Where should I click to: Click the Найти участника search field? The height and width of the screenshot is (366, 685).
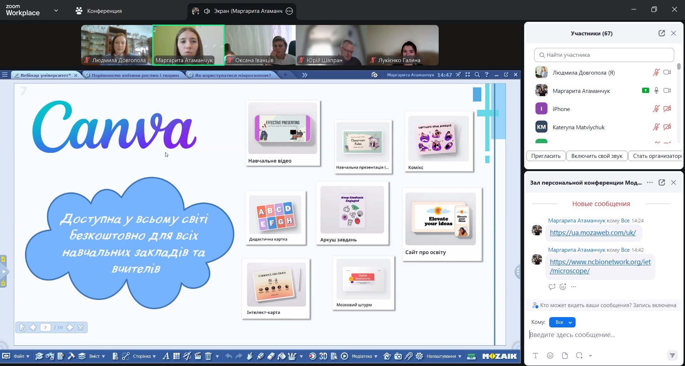point(604,55)
